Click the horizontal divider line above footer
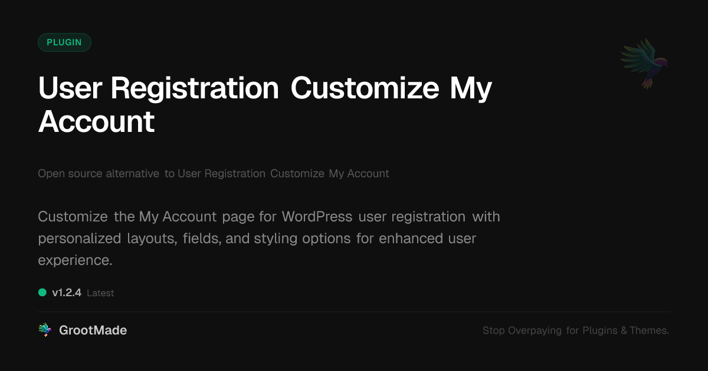The image size is (708, 371). (354, 312)
